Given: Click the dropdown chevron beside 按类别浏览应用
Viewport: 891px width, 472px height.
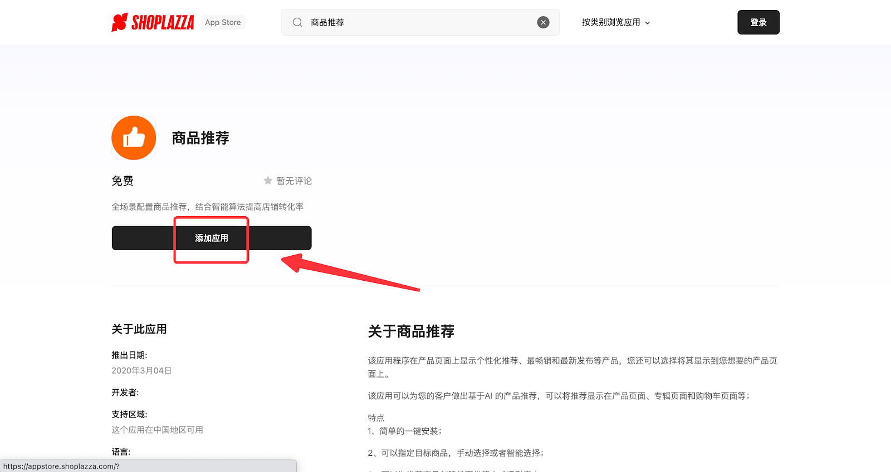Looking at the screenshot, I should point(647,23).
